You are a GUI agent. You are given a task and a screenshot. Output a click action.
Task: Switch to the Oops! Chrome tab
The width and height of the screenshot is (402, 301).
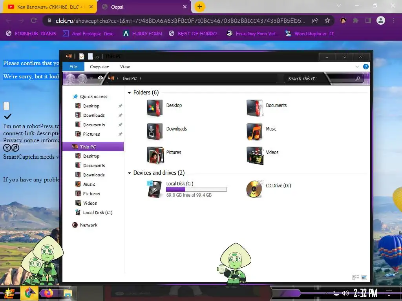144,7
